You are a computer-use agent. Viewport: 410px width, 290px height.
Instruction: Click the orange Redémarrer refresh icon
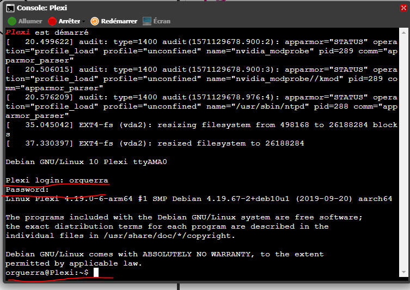point(95,21)
